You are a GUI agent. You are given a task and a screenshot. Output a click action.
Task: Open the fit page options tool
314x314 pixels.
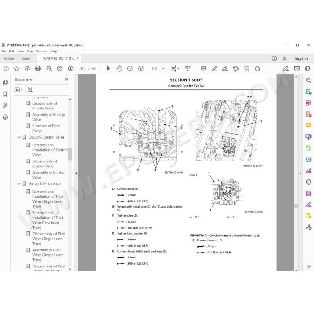175,69
